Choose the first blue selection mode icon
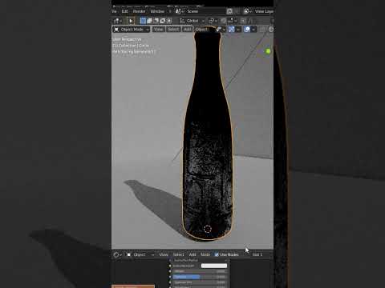 pos(143,21)
